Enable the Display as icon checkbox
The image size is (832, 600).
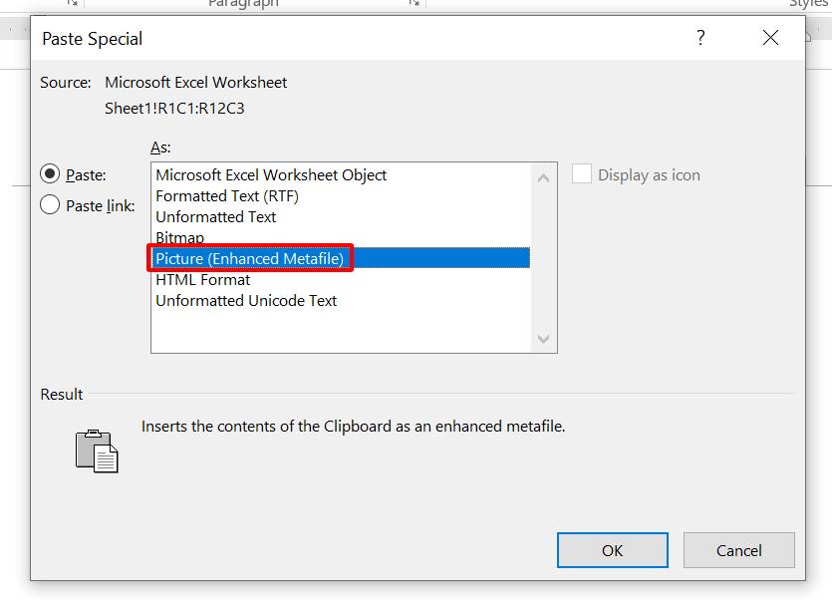click(581, 174)
